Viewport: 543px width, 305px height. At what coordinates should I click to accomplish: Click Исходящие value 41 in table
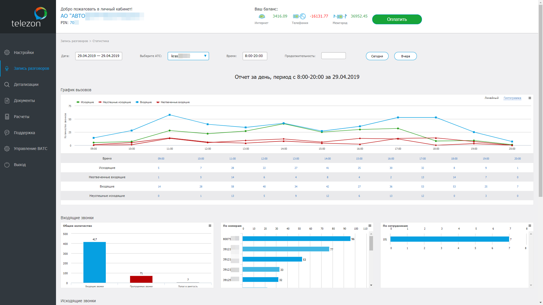(327, 168)
